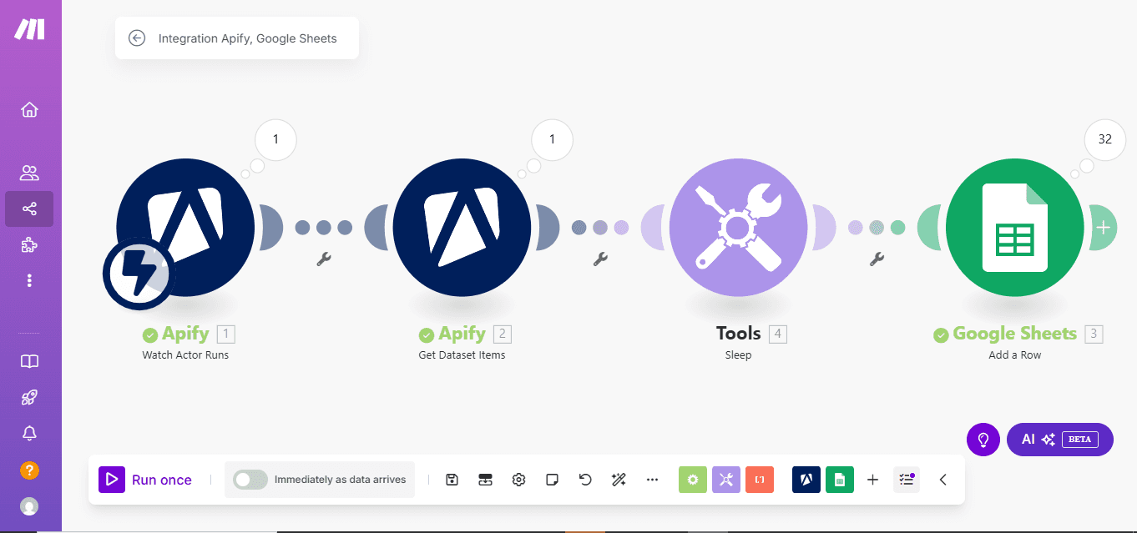Open the user profile avatar
Viewport: 1137px width, 533px height.
tap(29, 505)
